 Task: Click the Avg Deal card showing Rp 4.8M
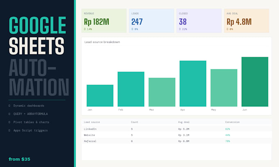pos(247,21)
